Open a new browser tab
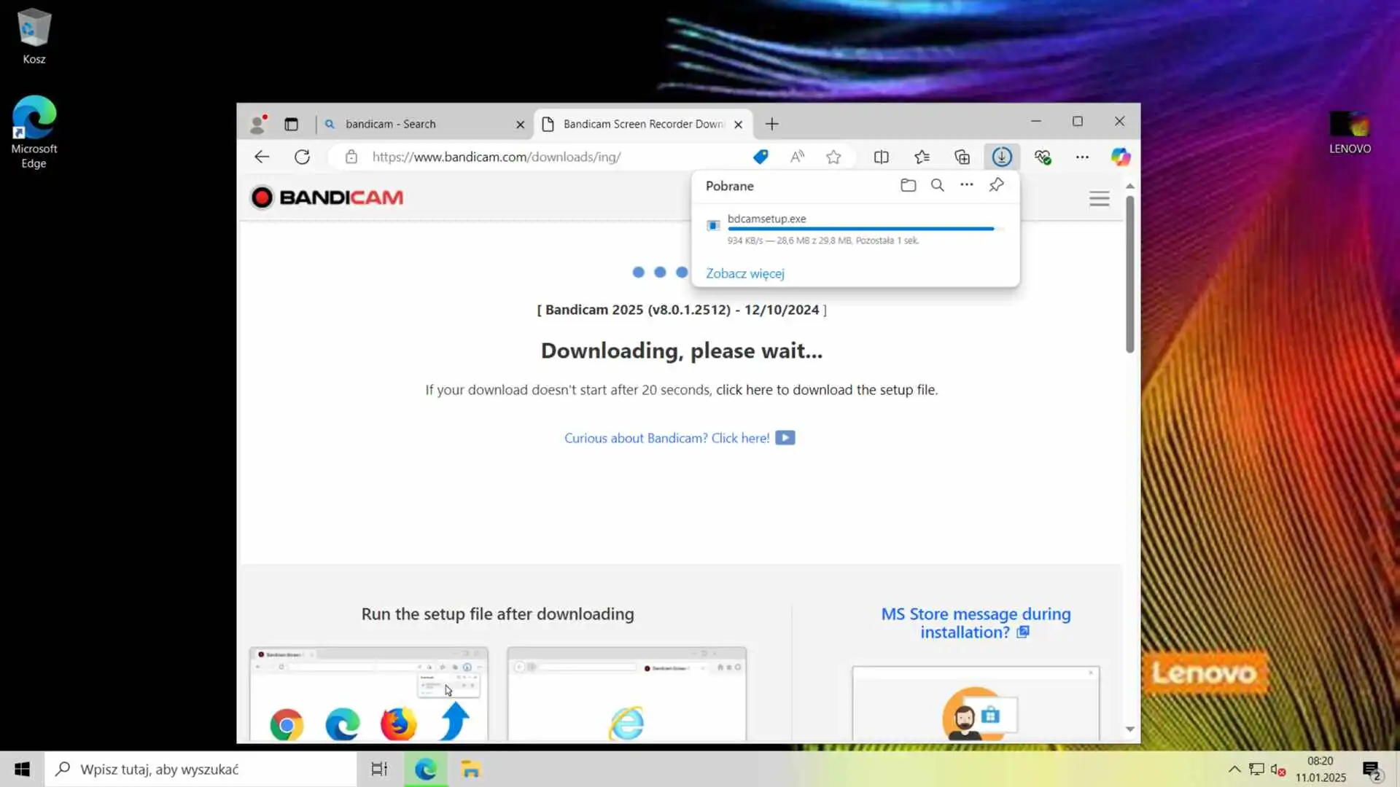 (x=771, y=124)
